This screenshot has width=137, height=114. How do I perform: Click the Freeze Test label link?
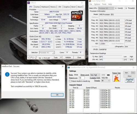116,73
